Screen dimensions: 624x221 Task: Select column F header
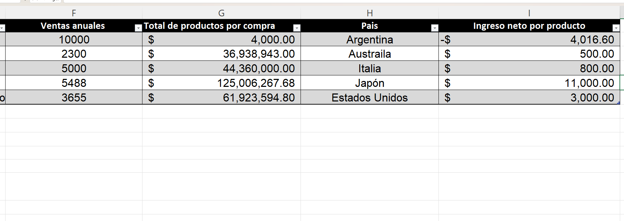click(x=74, y=13)
